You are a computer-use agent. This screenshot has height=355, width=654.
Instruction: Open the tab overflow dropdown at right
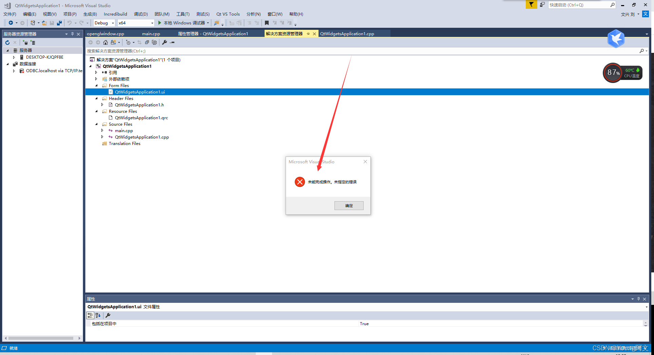click(647, 34)
